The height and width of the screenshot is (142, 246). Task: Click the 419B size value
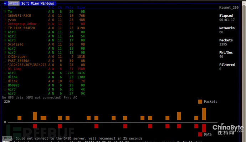(x=81, y=28)
